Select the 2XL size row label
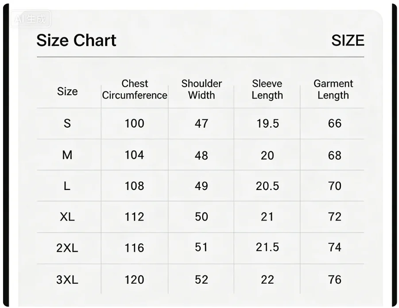399x308 pixels. click(x=67, y=248)
